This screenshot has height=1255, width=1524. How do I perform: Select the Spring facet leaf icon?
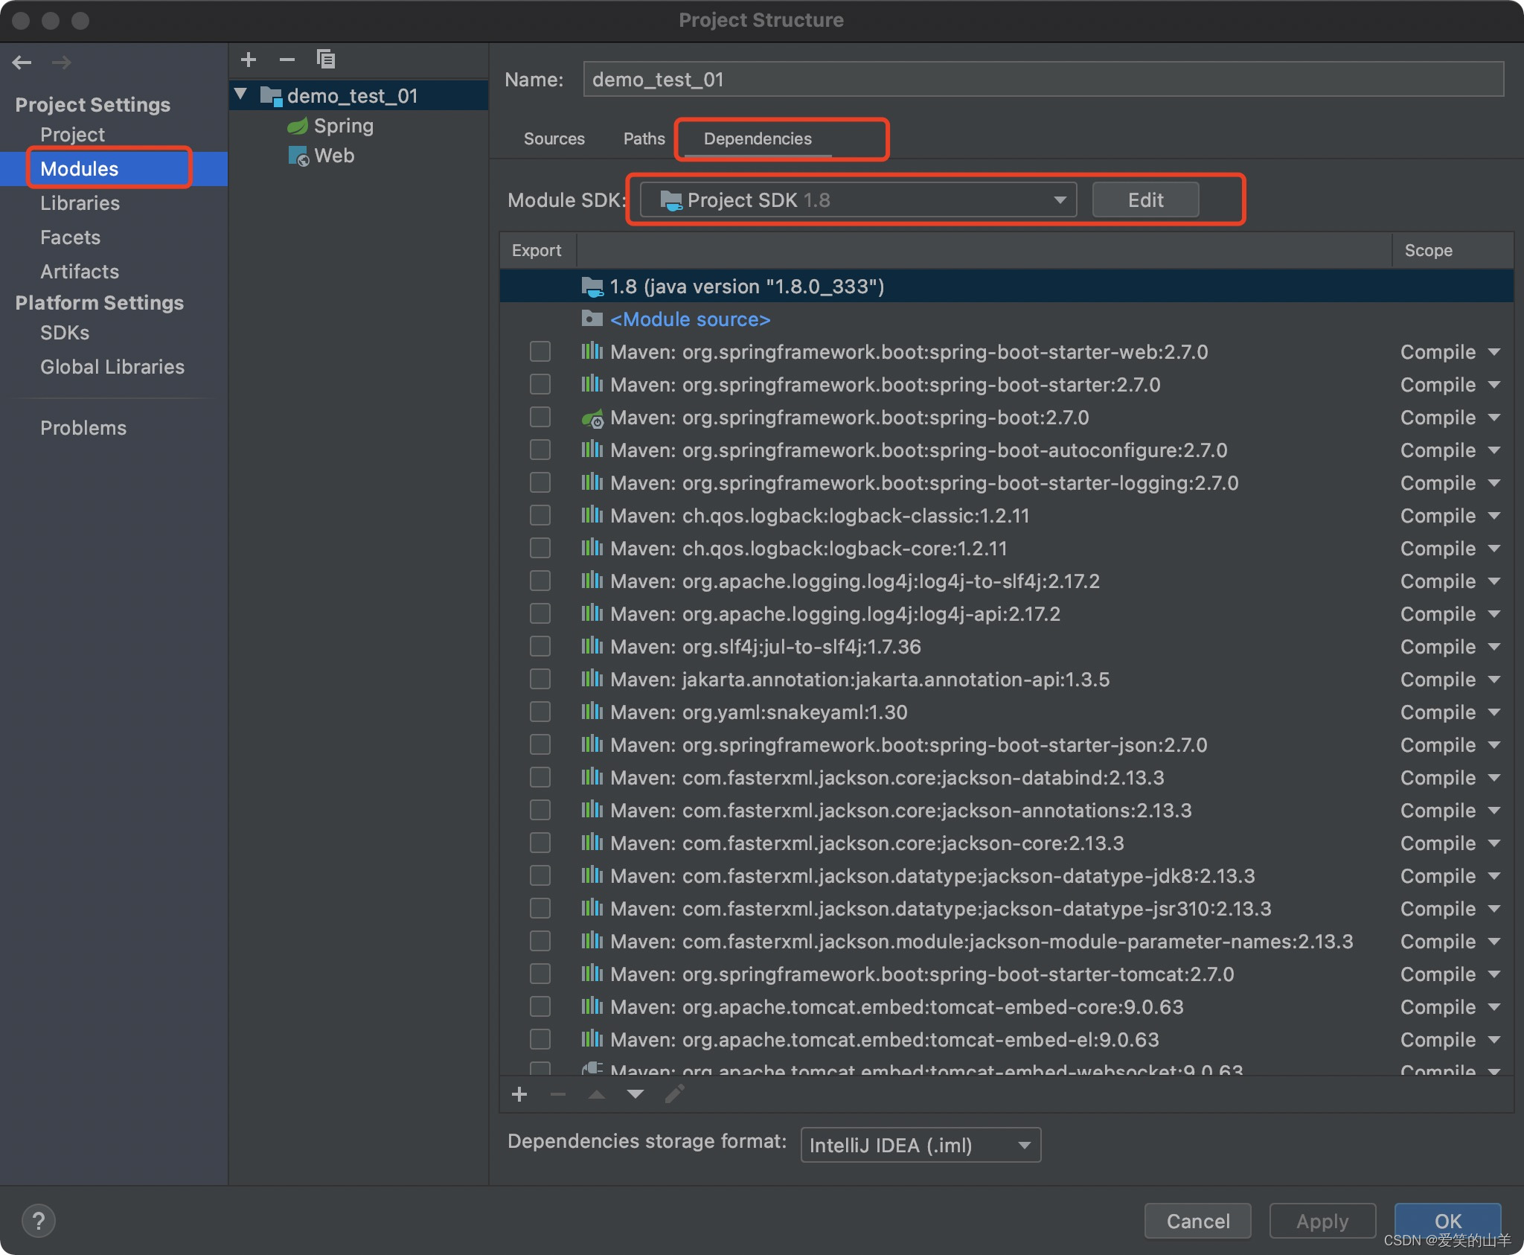(298, 126)
